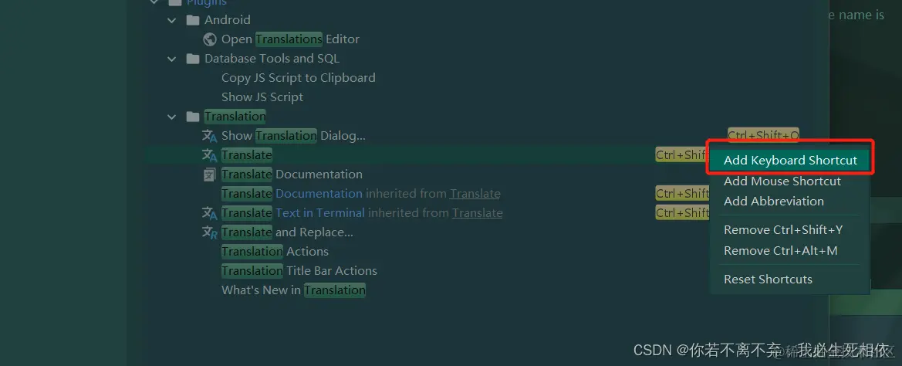Select Translation Actions row
The width and height of the screenshot is (902, 366).
[275, 252]
